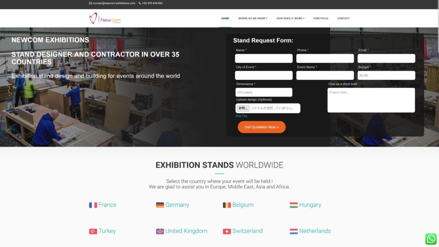Image resolution: width=439 pixels, height=247 pixels.
Task: Open the Turkey country link
Action: 107,231
